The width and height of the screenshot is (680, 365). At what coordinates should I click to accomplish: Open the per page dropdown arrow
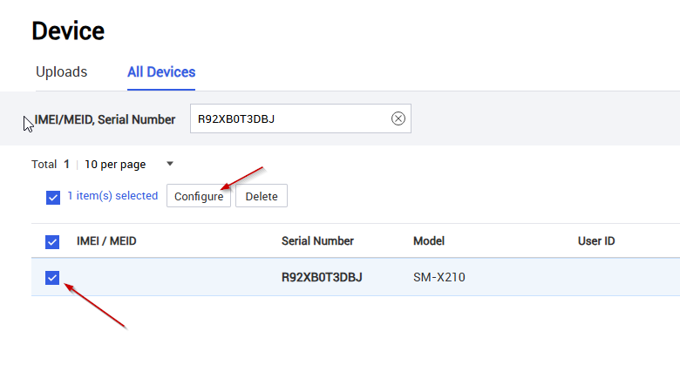[x=170, y=164]
